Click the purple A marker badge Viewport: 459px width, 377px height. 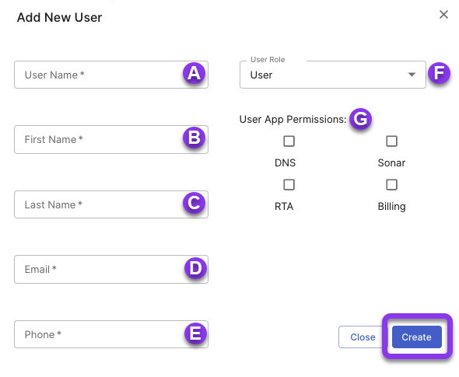(x=194, y=73)
